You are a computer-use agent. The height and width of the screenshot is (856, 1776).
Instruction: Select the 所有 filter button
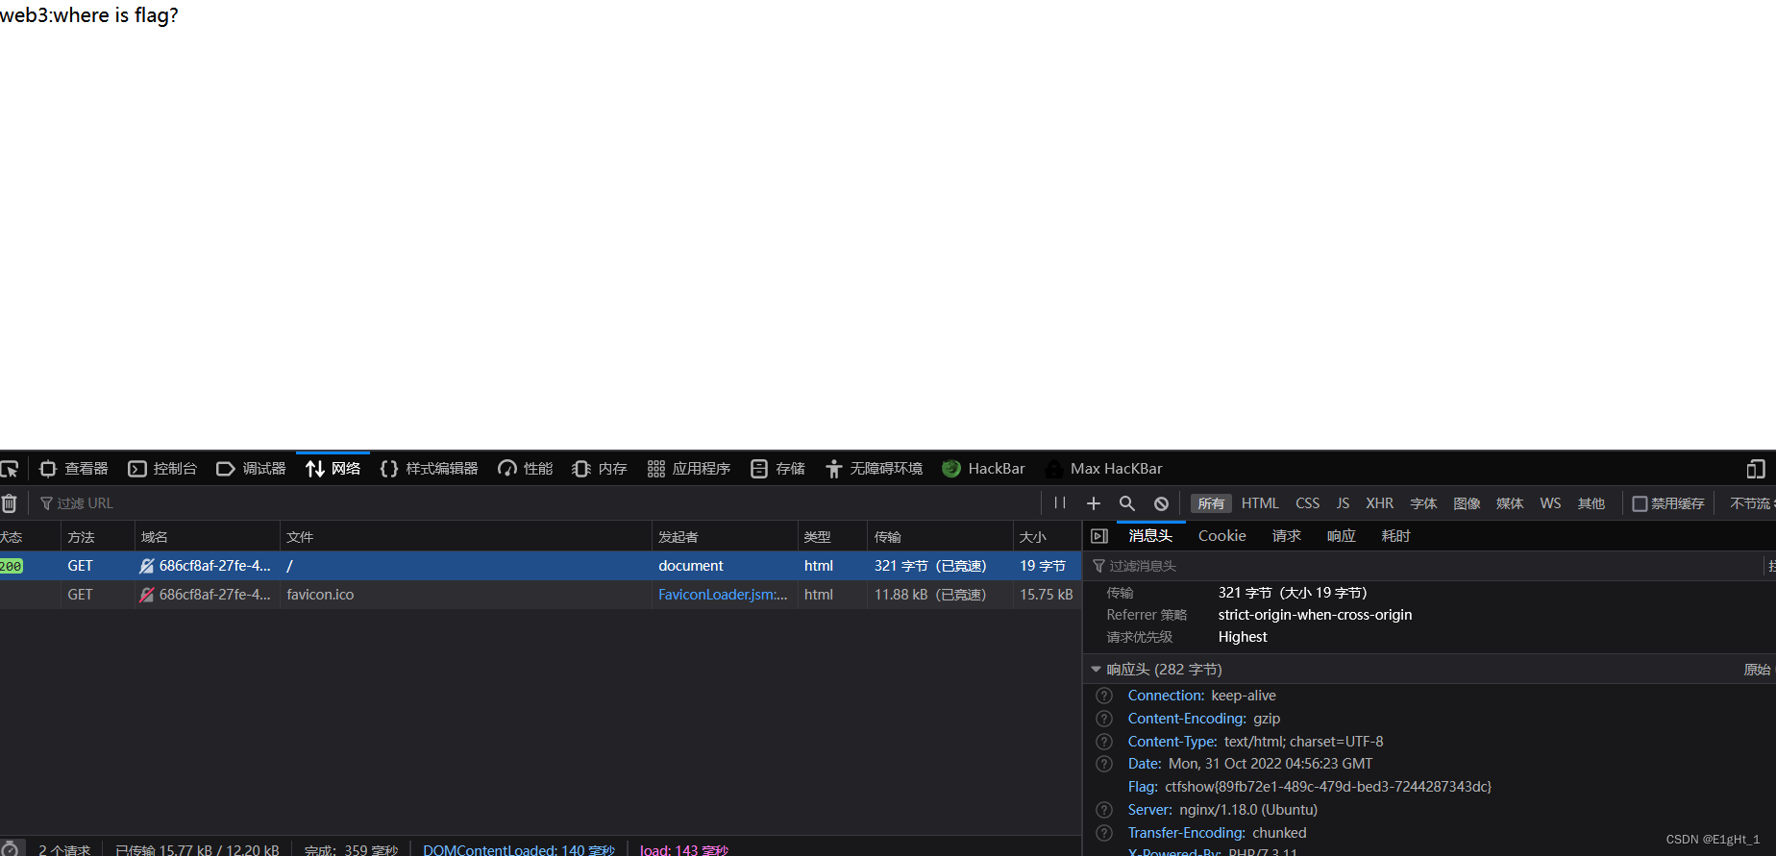(1211, 503)
